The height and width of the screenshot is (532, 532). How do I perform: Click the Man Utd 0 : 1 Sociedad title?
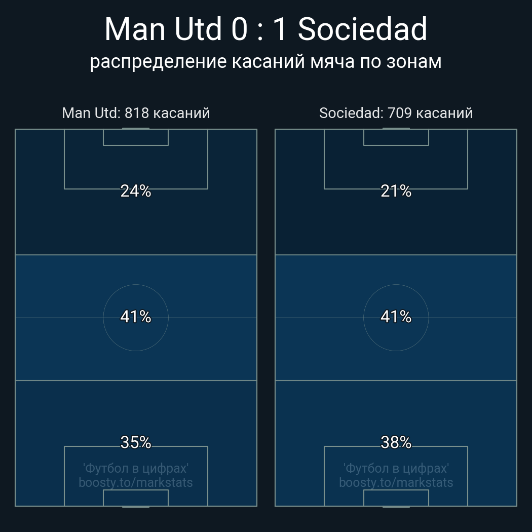(x=265, y=29)
